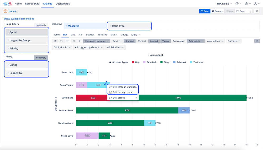263x150 pixels.
Task: Click Show available dimensions link
Action: [x=19, y=19]
